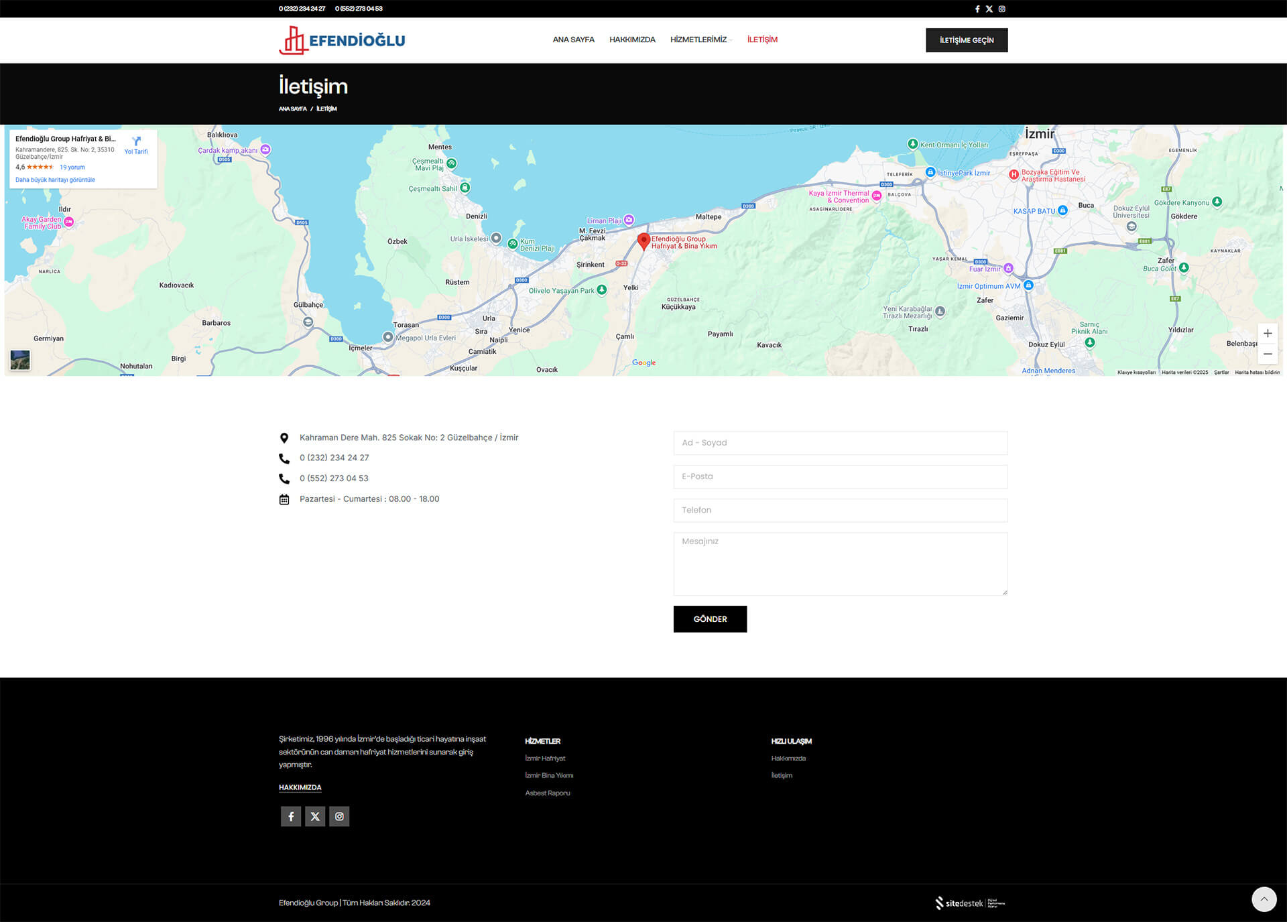
Task: Switch map to satellite thumbnail
Action: coord(20,360)
